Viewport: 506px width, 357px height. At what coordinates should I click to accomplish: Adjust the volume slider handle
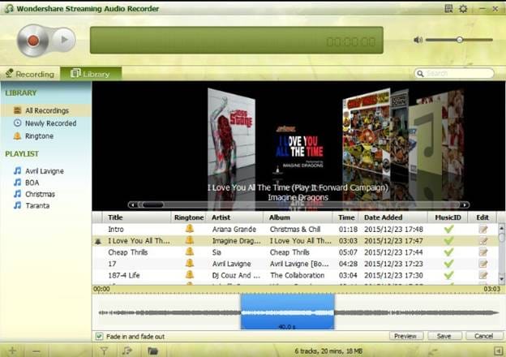point(460,40)
